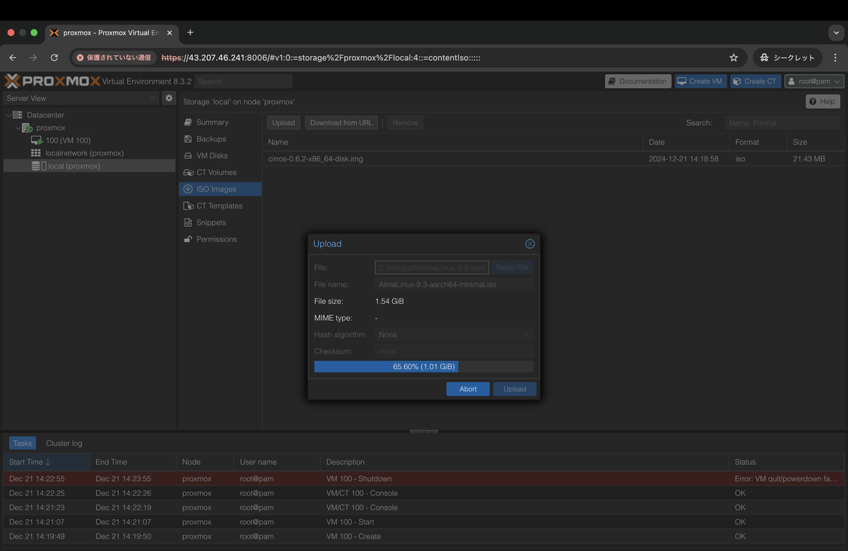The image size is (848, 551).
Task: Select ISO Images section
Action: (x=220, y=189)
